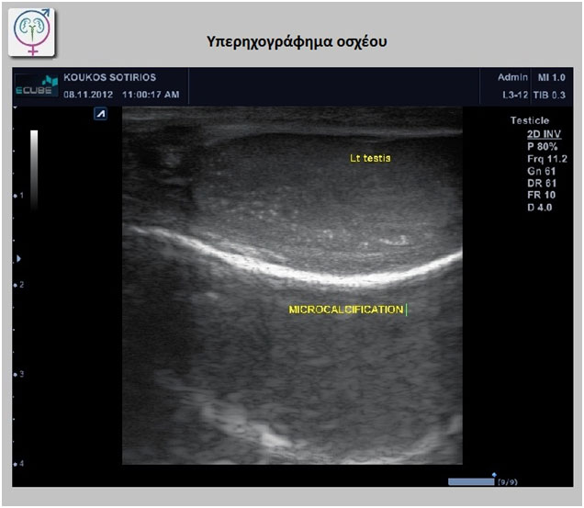
Task: Click the 'Υπερηχογράφημα οσχέου' title
Action: (297, 41)
